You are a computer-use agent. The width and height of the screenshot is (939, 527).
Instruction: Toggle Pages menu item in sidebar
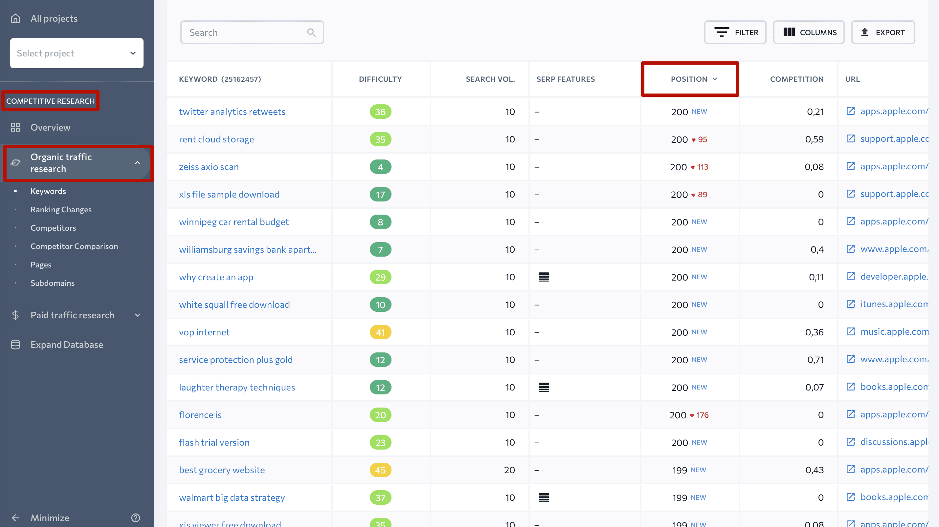pyautogui.click(x=41, y=264)
